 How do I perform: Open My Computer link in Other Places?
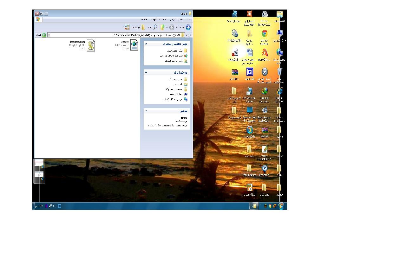click(x=179, y=94)
